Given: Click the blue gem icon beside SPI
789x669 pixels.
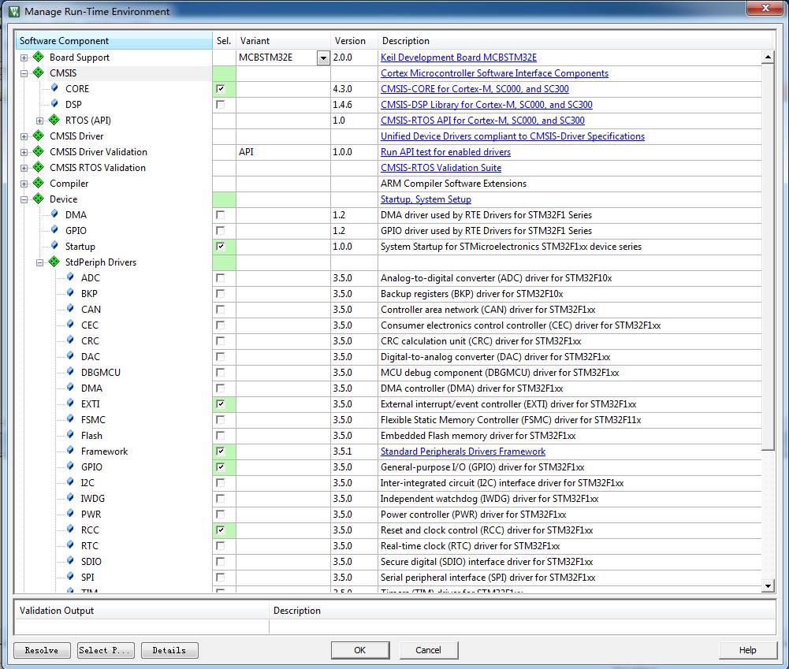Looking at the screenshot, I should click(70, 577).
